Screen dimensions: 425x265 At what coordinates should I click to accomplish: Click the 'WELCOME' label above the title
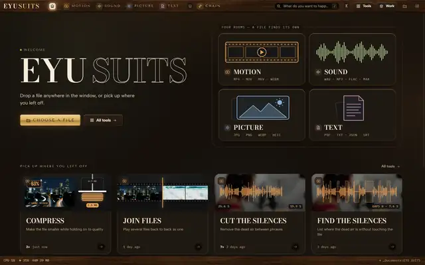pyautogui.click(x=35, y=50)
